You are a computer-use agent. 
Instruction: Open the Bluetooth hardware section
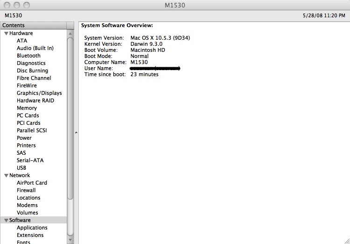pos(28,56)
